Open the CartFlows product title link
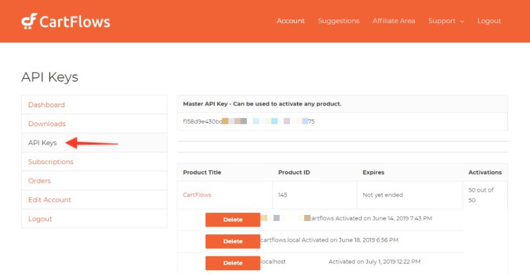The height and width of the screenshot is (280, 530). coord(197,195)
